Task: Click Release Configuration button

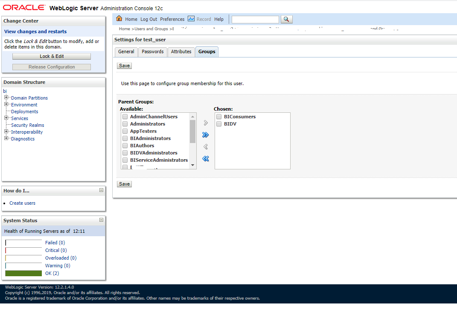Action: click(52, 67)
